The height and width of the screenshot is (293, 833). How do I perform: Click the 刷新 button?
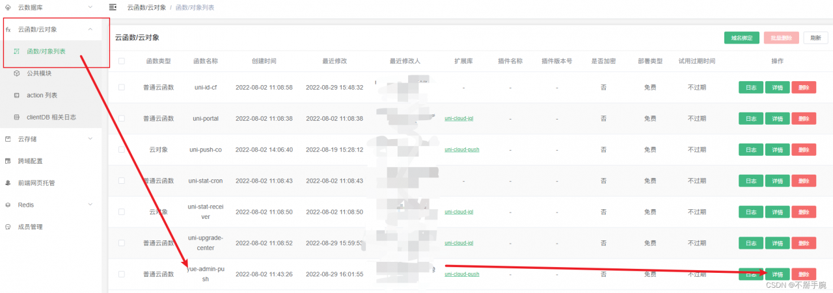pos(815,38)
